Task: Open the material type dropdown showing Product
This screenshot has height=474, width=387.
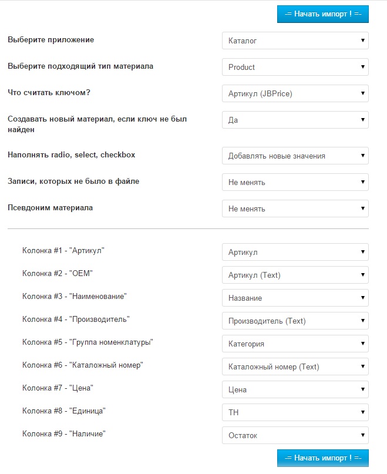Action: [x=295, y=68]
